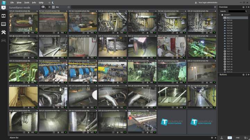Open the Help menu

coord(41,2)
